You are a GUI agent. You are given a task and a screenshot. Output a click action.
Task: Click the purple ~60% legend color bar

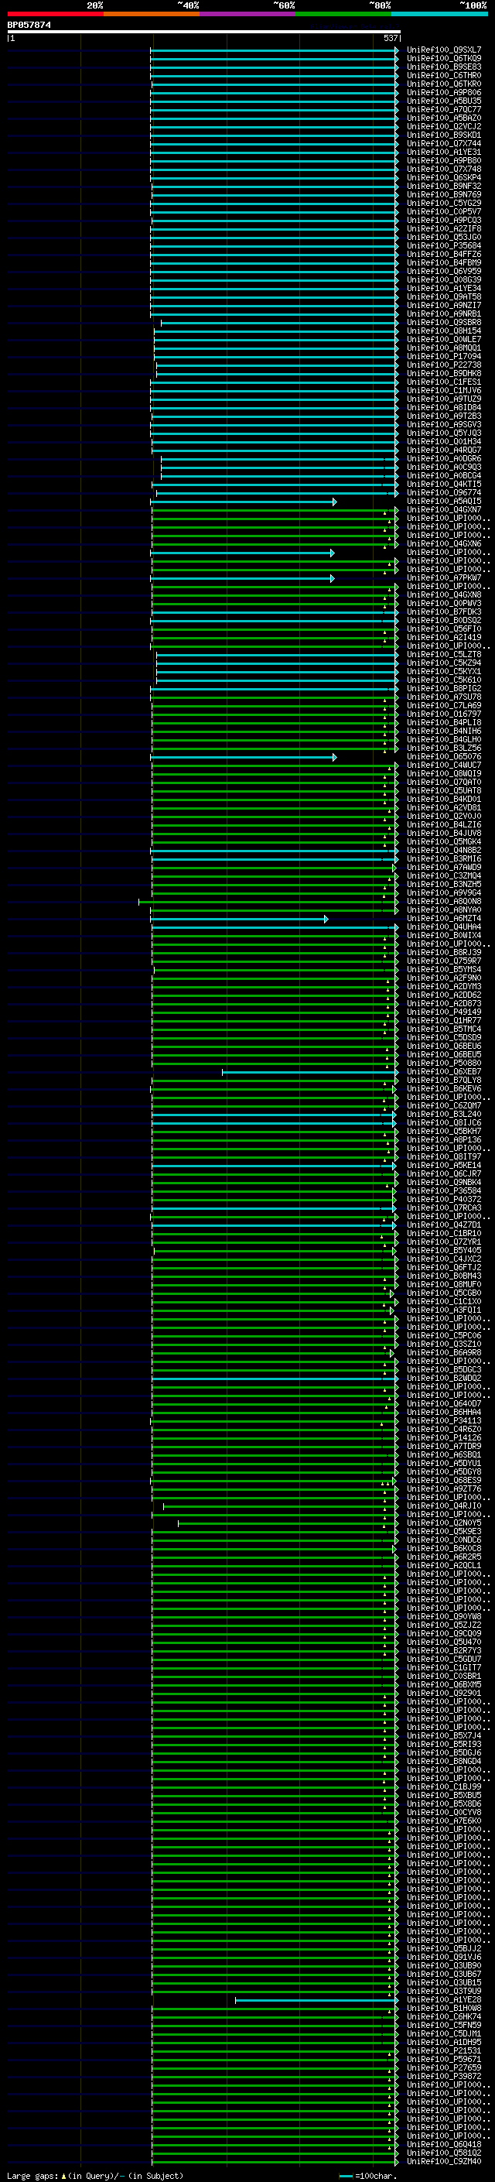(x=247, y=14)
